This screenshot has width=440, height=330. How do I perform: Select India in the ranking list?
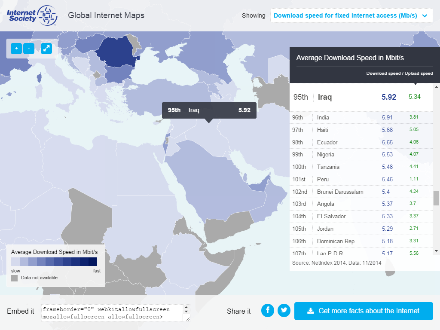tap(361, 117)
